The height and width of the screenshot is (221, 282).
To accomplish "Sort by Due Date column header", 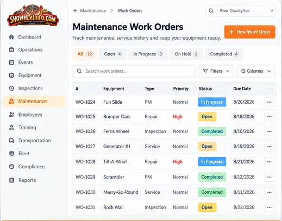I will click(x=242, y=89).
